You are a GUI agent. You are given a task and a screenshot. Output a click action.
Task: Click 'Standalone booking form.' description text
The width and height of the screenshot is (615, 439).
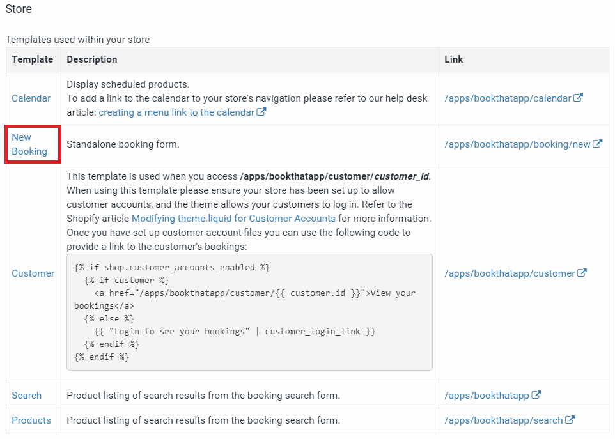click(x=123, y=144)
